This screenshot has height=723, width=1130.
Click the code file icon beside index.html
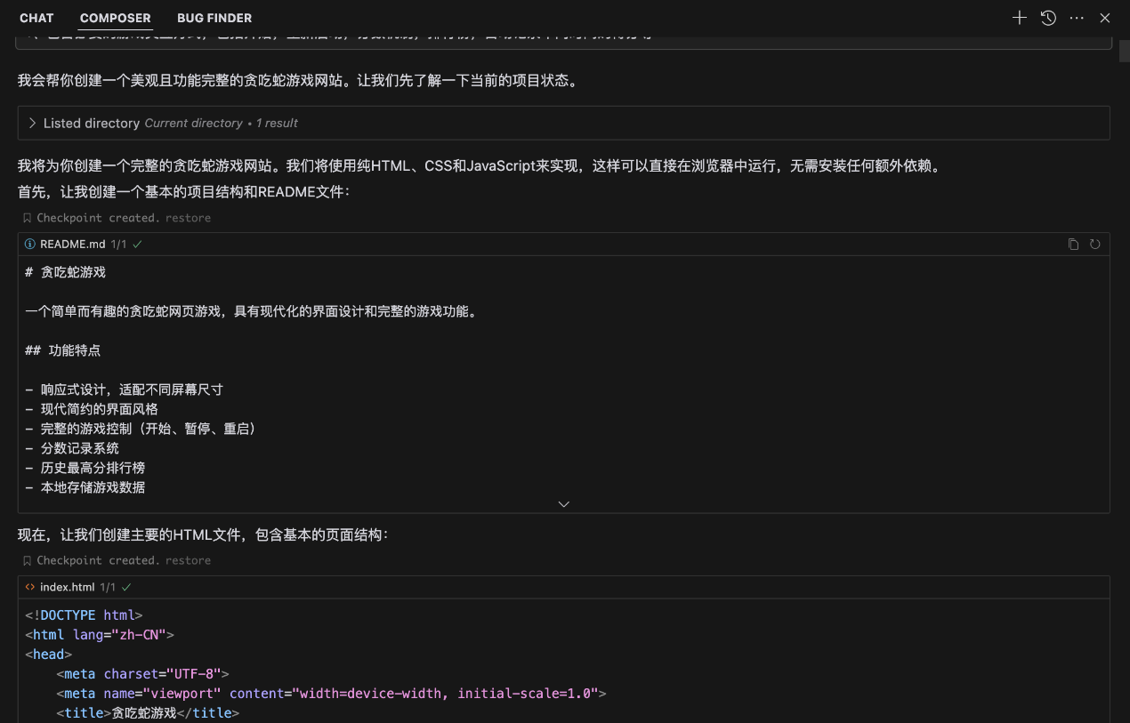pyautogui.click(x=30, y=588)
